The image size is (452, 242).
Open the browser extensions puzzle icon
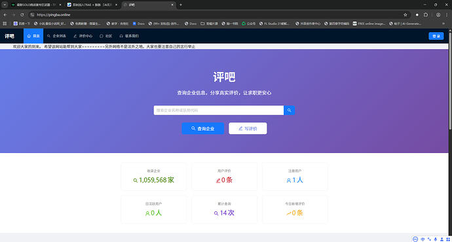point(426,14)
